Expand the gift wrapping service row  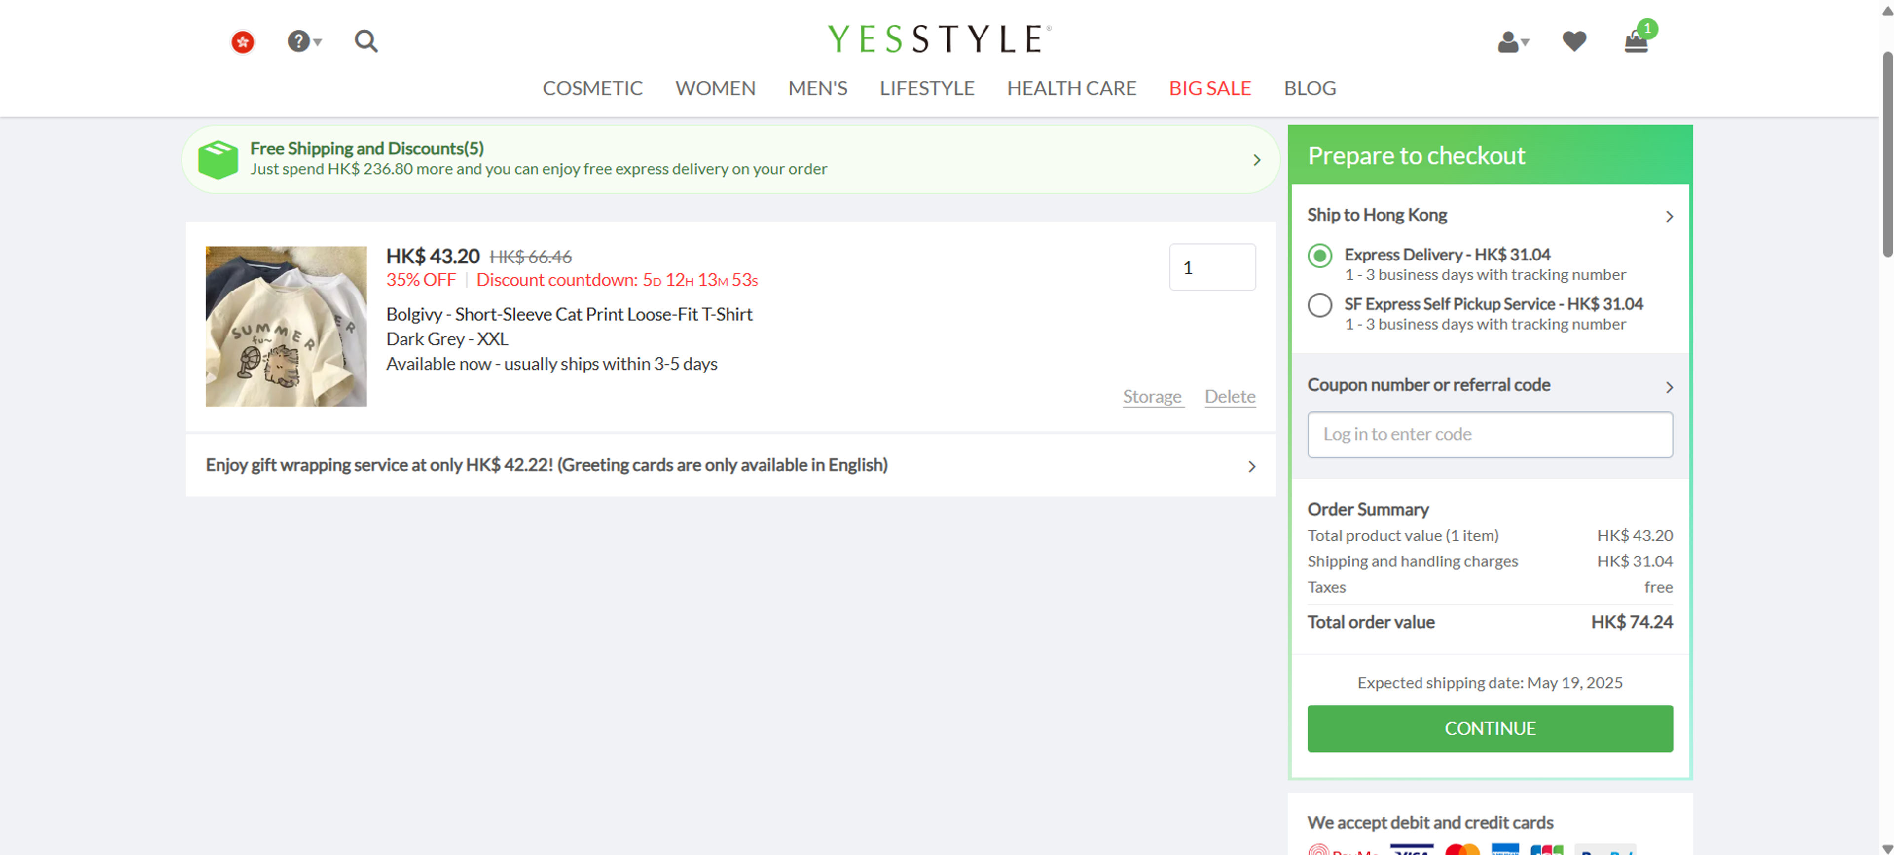tap(731, 465)
